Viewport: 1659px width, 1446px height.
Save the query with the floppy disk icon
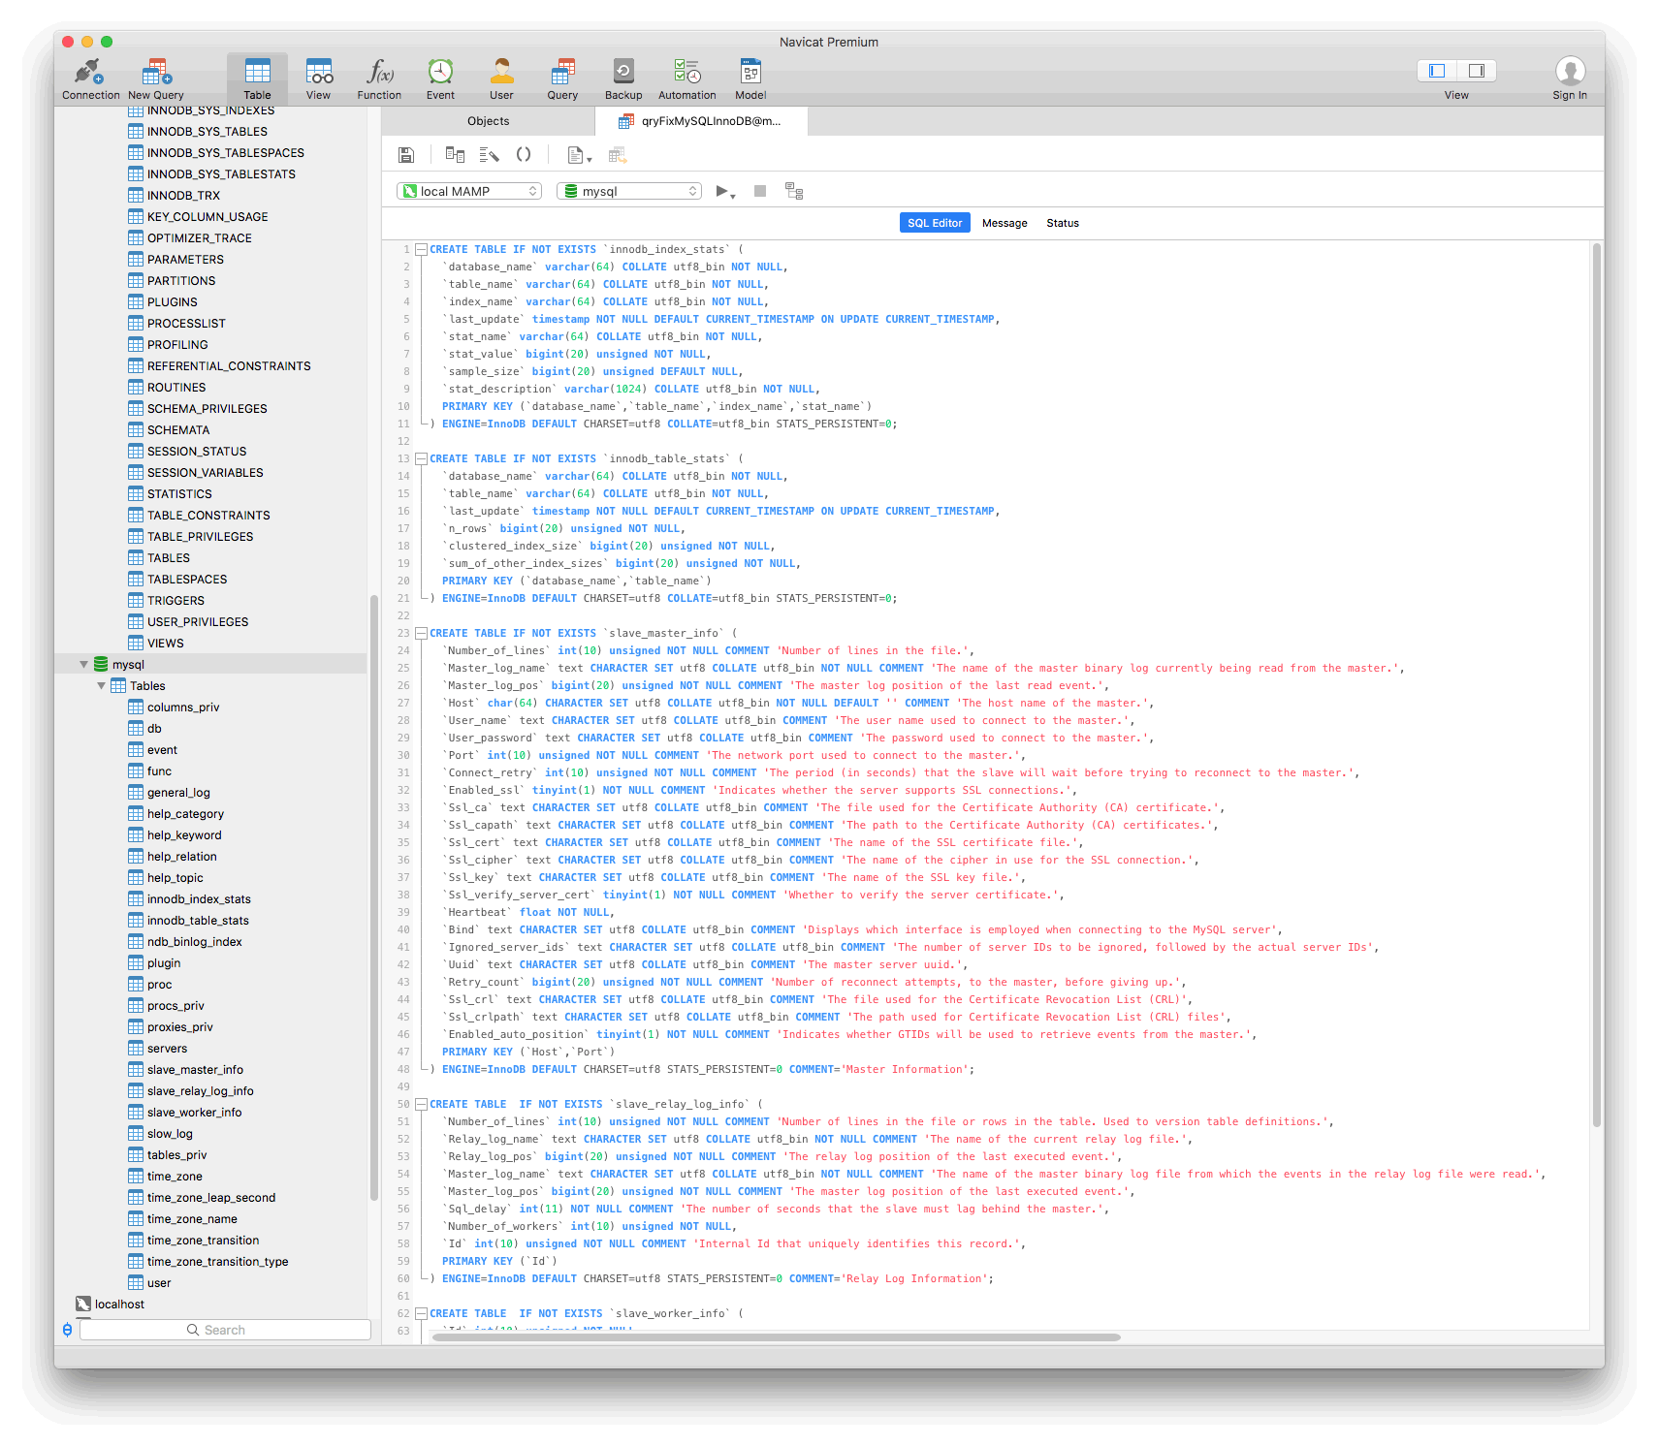point(406,155)
